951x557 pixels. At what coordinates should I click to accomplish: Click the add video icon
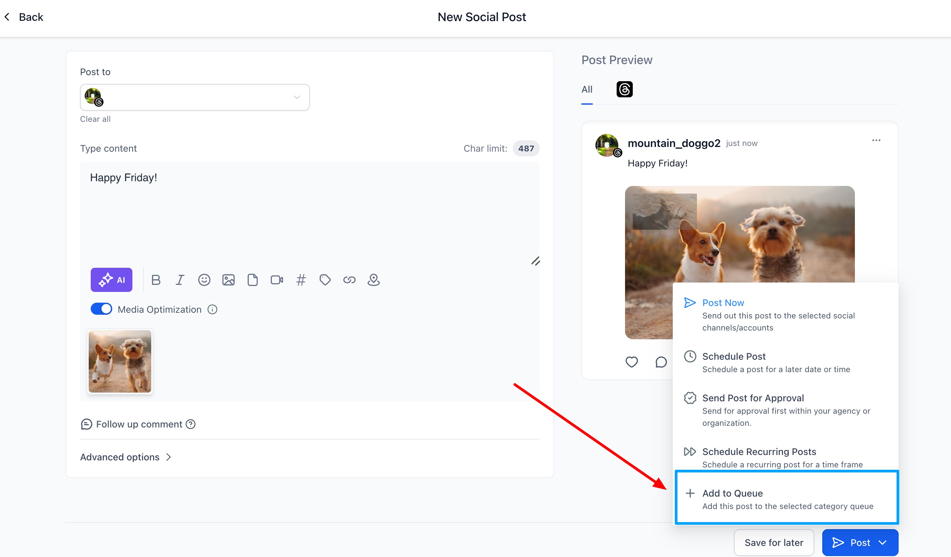click(x=277, y=280)
